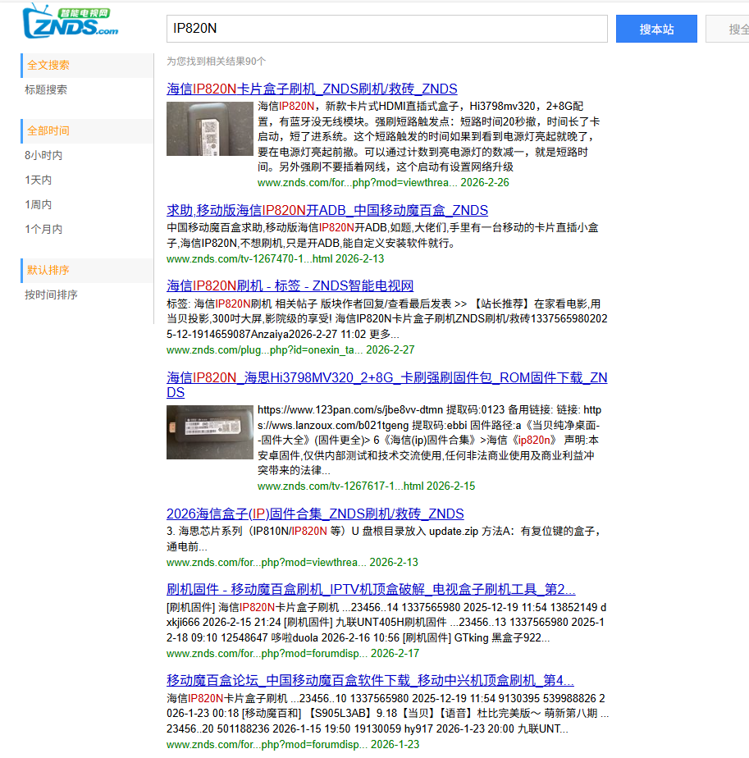Select the 全部时间 time filter

pyautogui.click(x=87, y=131)
